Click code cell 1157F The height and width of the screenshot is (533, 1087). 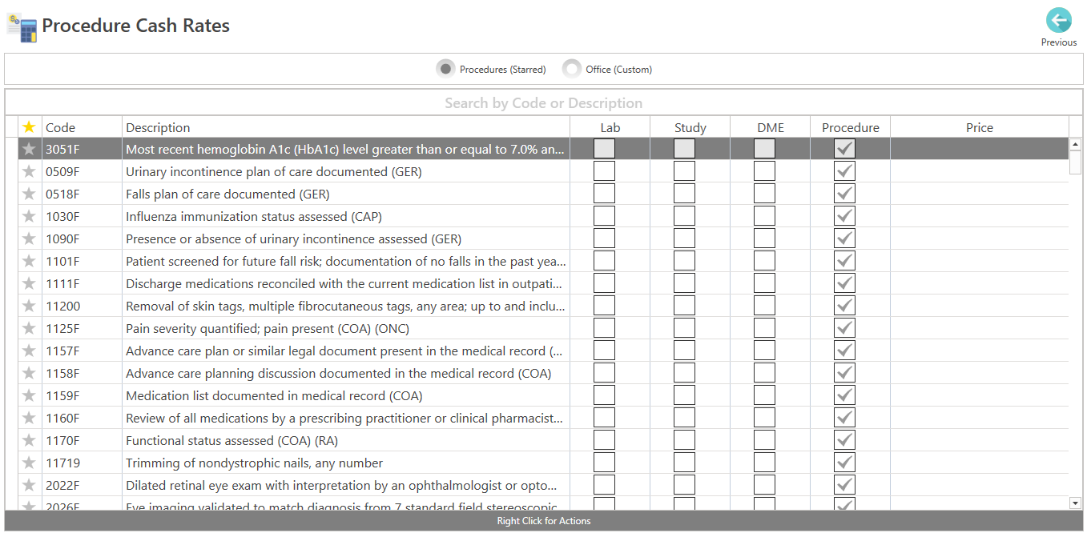tap(82, 351)
